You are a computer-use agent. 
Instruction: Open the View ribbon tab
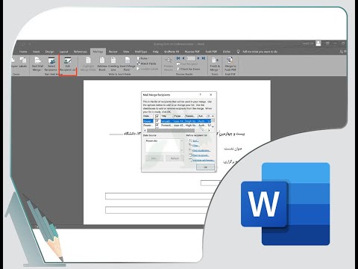point(126,52)
